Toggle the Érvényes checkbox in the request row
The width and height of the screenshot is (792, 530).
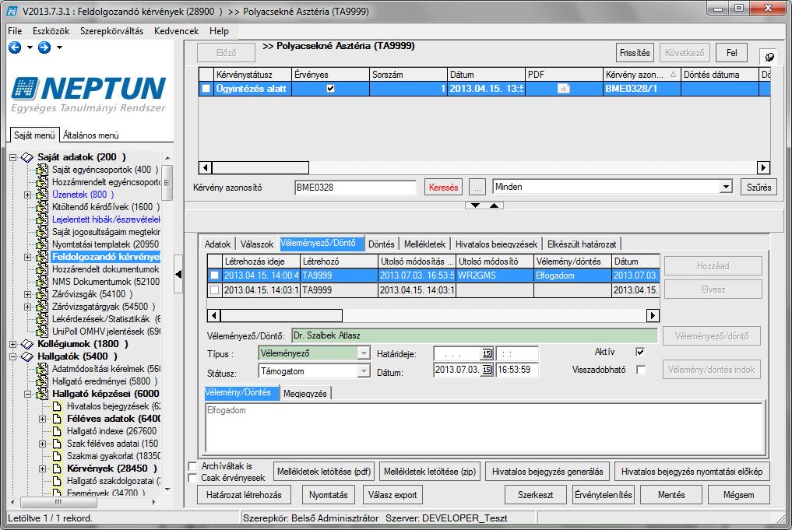coord(330,89)
